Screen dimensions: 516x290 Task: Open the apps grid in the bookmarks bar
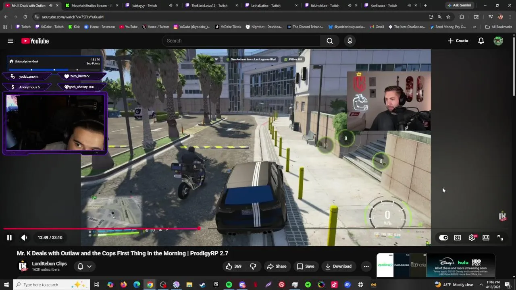click(5, 27)
